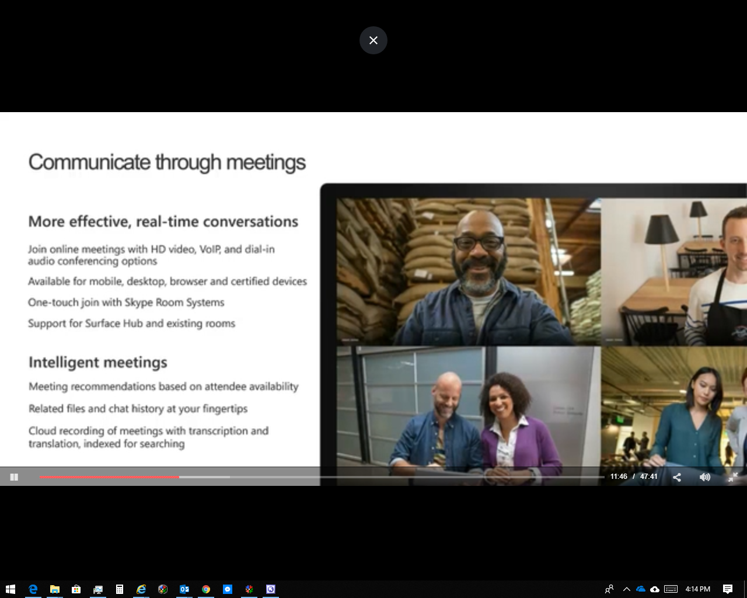Open the red-green pinwheel taskbar app
747x598 pixels.
click(249, 589)
